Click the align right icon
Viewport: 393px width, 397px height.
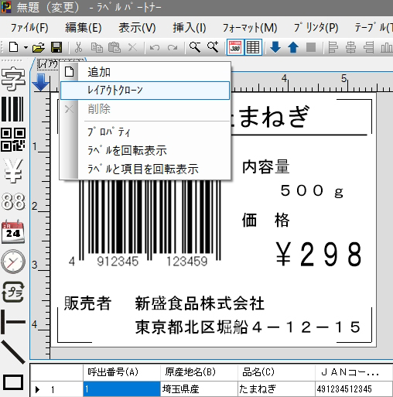click(x=369, y=47)
